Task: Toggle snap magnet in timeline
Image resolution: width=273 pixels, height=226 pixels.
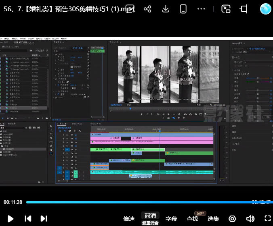Action: coord(65,131)
